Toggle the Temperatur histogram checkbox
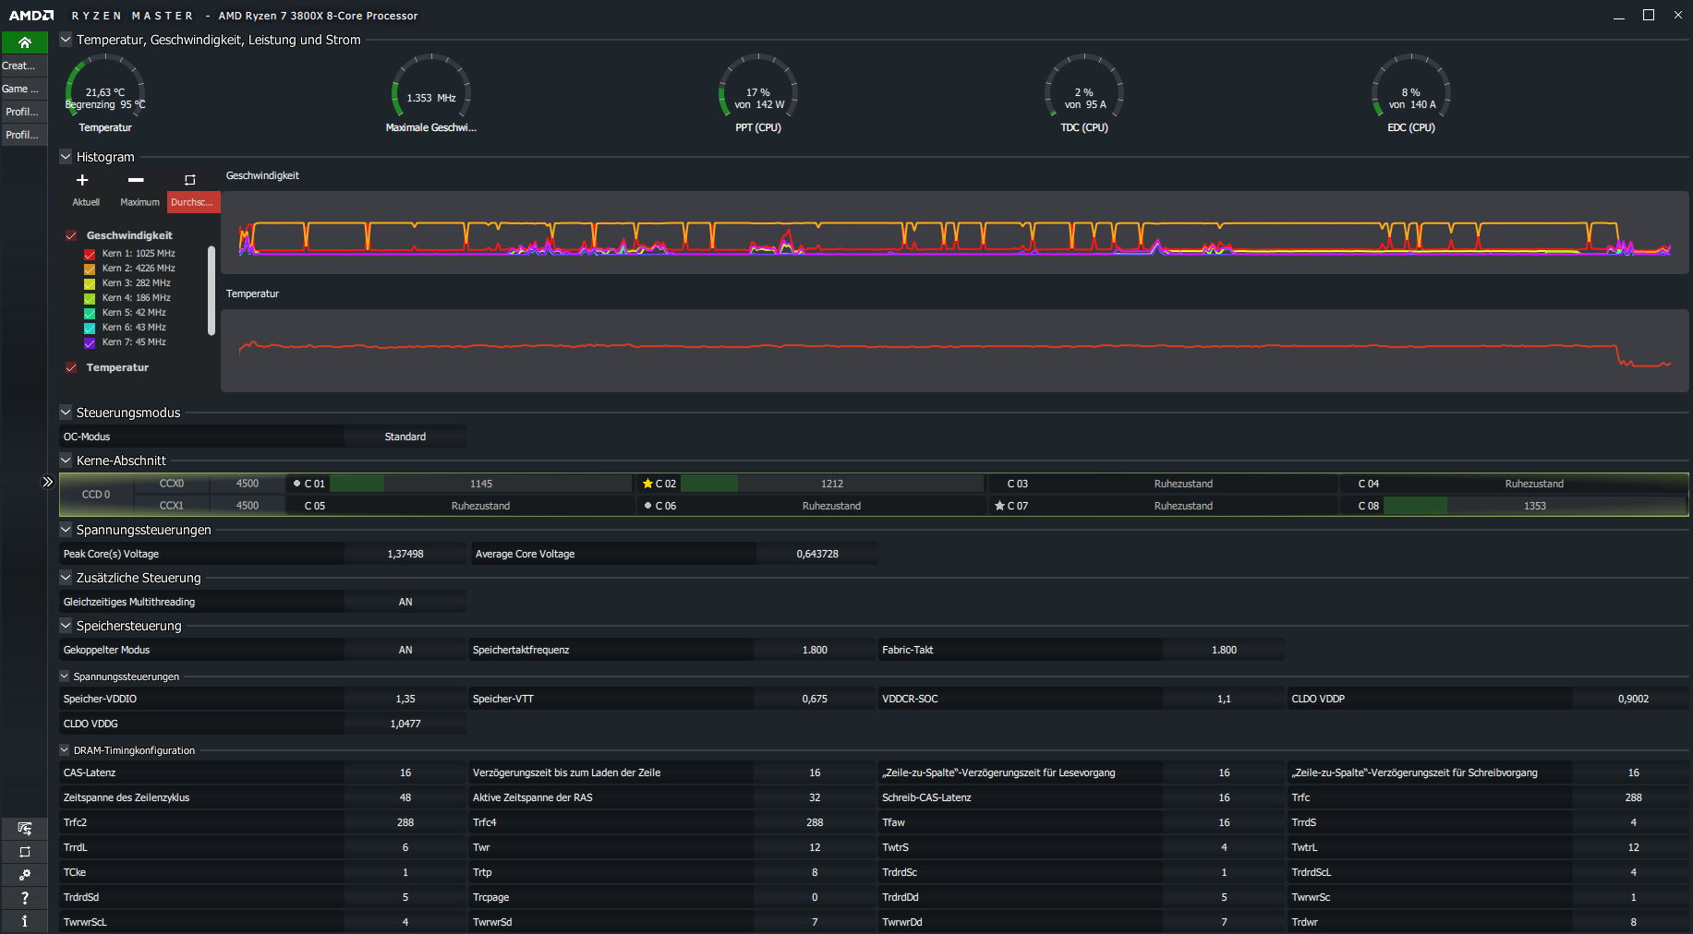Screen dimensions: 1693x934 [71, 367]
